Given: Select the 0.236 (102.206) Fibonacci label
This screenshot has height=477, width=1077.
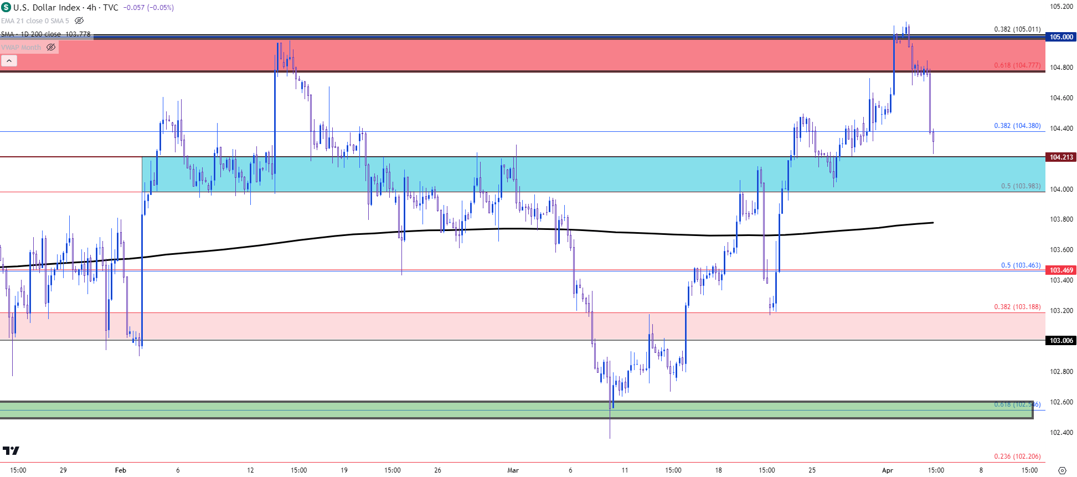Looking at the screenshot, I should (1017, 457).
